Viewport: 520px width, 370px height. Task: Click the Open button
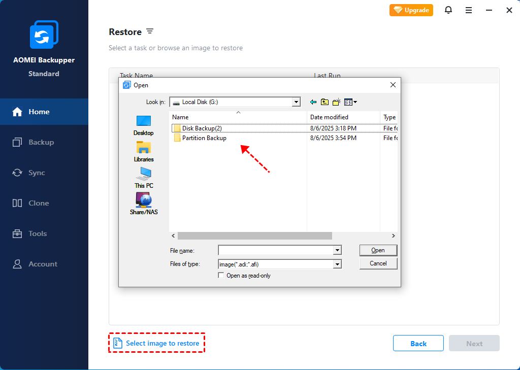click(378, 250)
